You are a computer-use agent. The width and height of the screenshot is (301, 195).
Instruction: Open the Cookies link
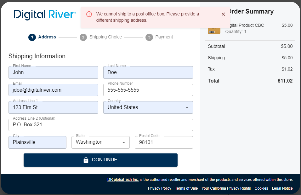click(261, 188)
